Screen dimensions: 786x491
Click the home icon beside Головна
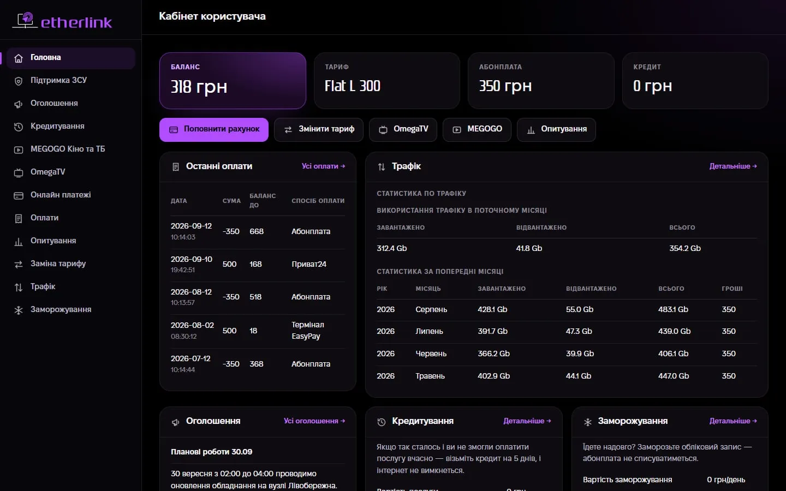19,58
